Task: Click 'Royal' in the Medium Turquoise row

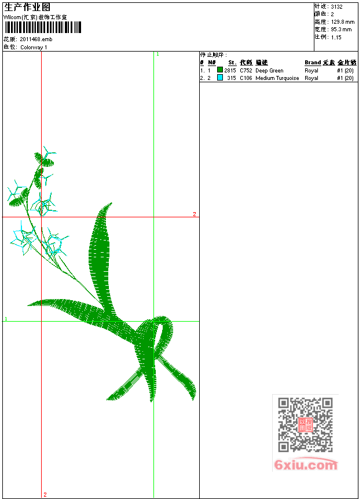Action: [312, 78]
